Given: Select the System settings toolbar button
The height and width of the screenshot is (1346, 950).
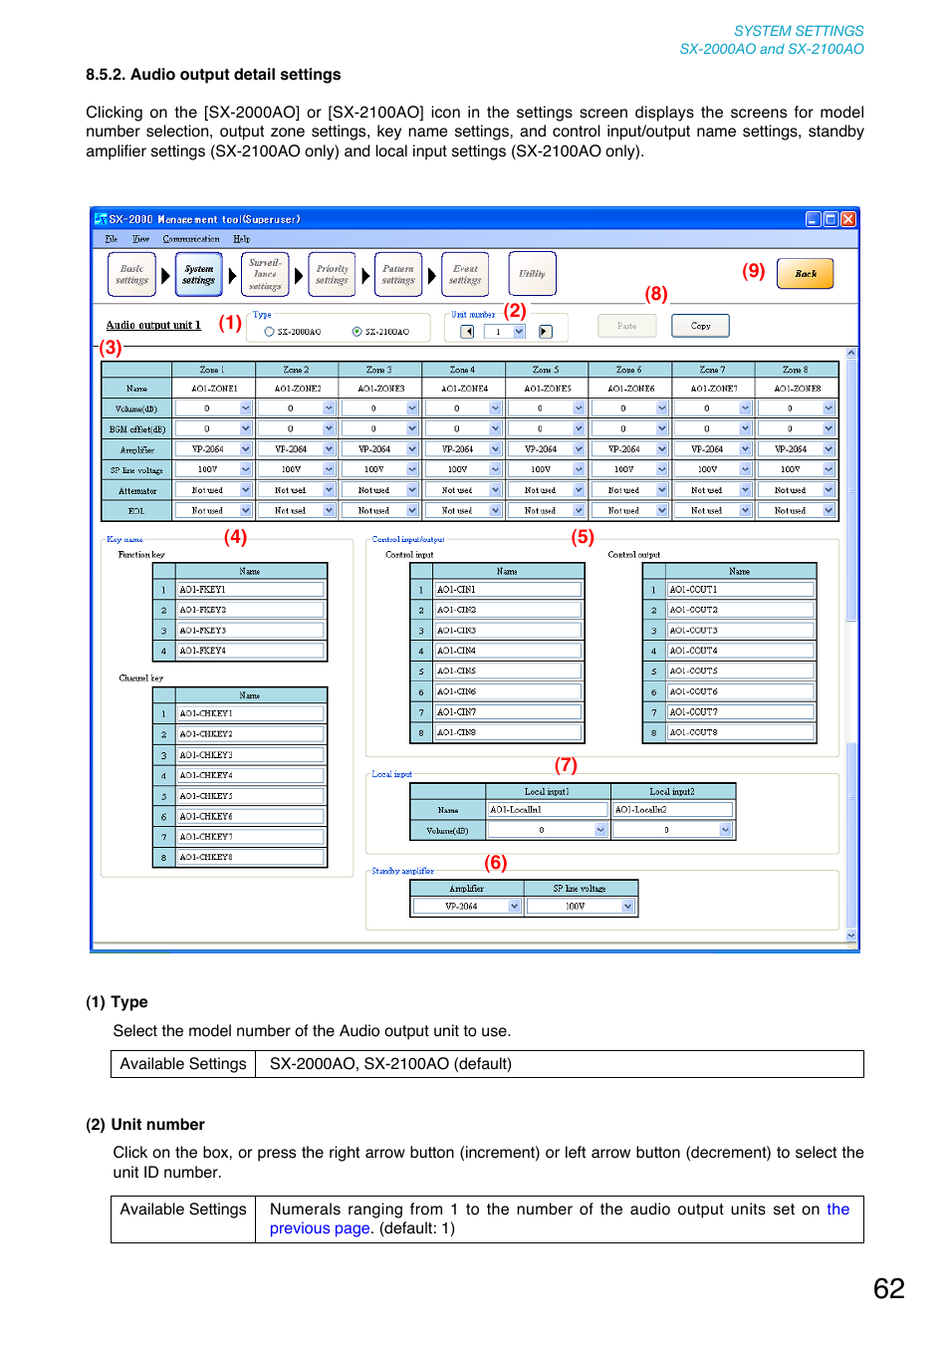Looking at the screenshot, I should [x=198, y=274].
